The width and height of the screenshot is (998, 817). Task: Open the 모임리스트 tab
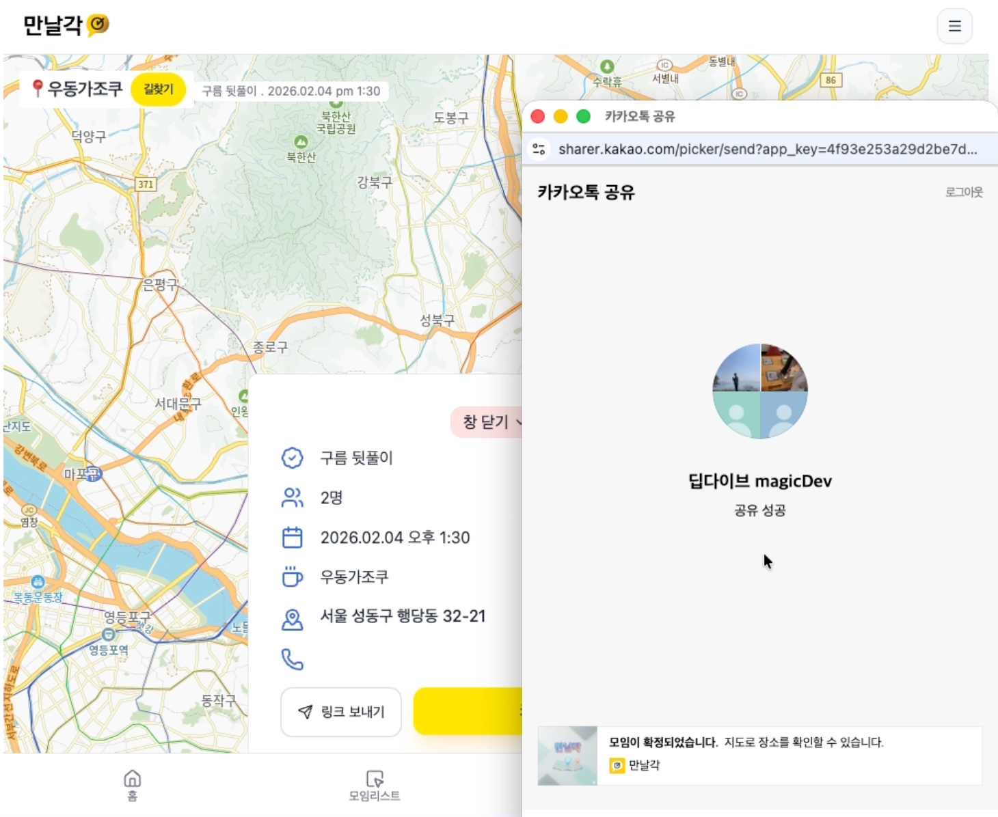pyautogui.click(x=375, y=786)
